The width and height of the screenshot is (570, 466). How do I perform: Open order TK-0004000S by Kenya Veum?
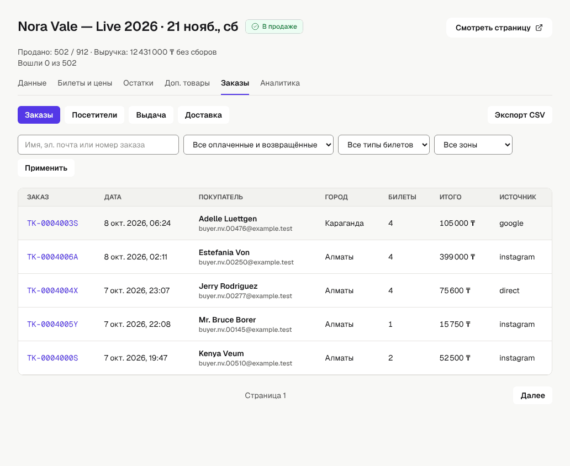52,358
